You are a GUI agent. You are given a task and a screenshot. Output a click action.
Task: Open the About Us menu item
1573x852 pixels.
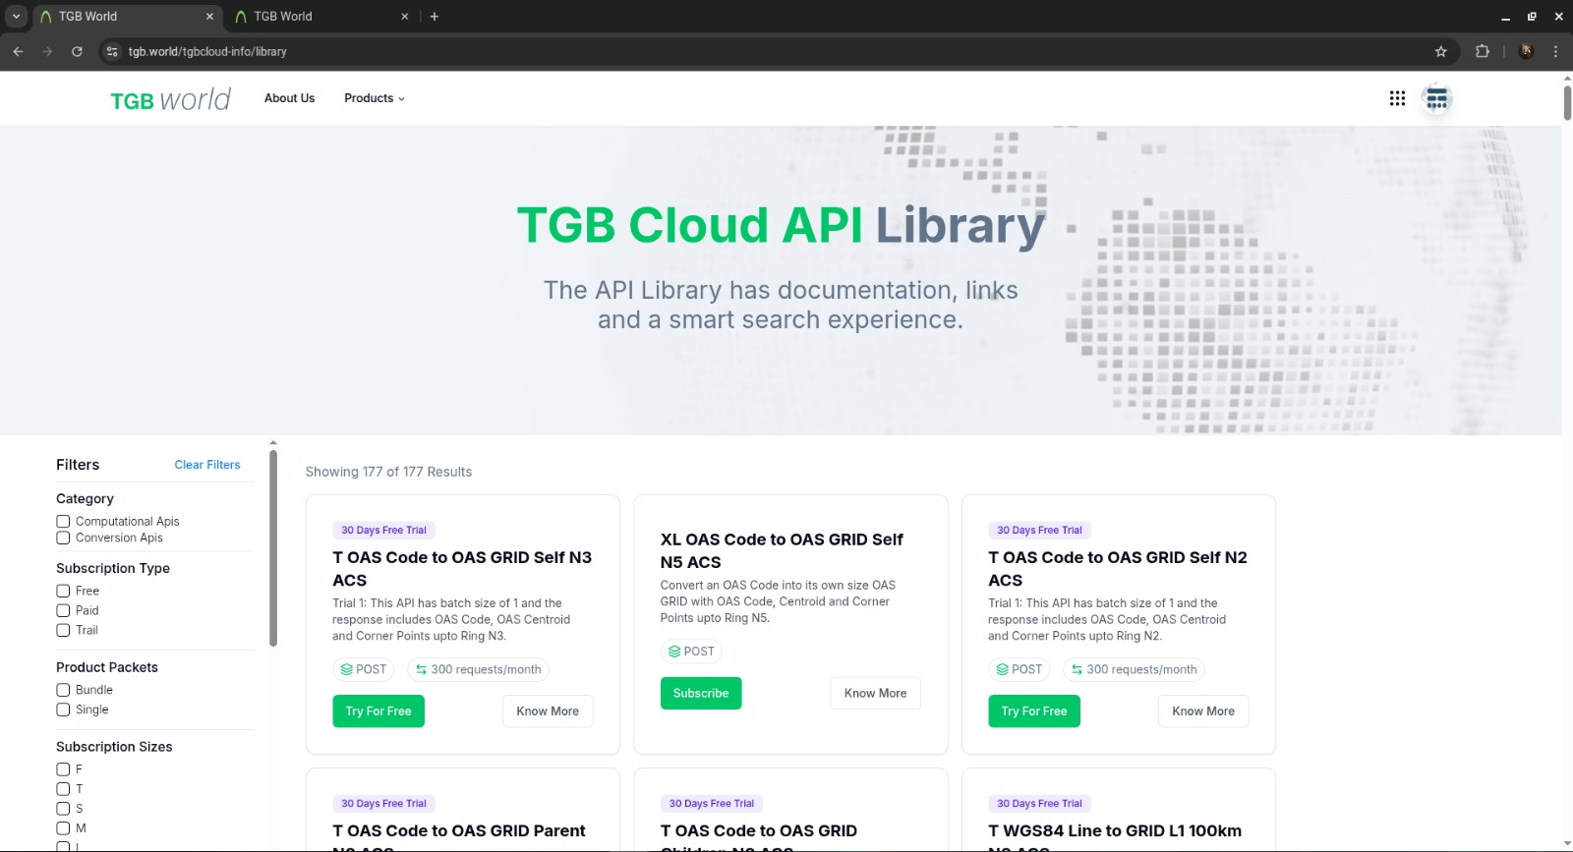pos(289,98)
